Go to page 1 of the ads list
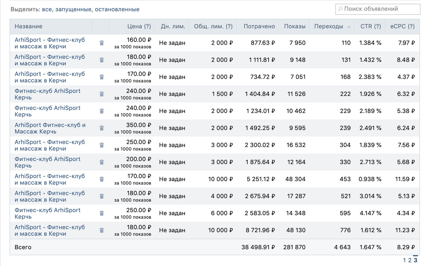The height and width of the screenshot is (266, 426). [x=404, y=260]
